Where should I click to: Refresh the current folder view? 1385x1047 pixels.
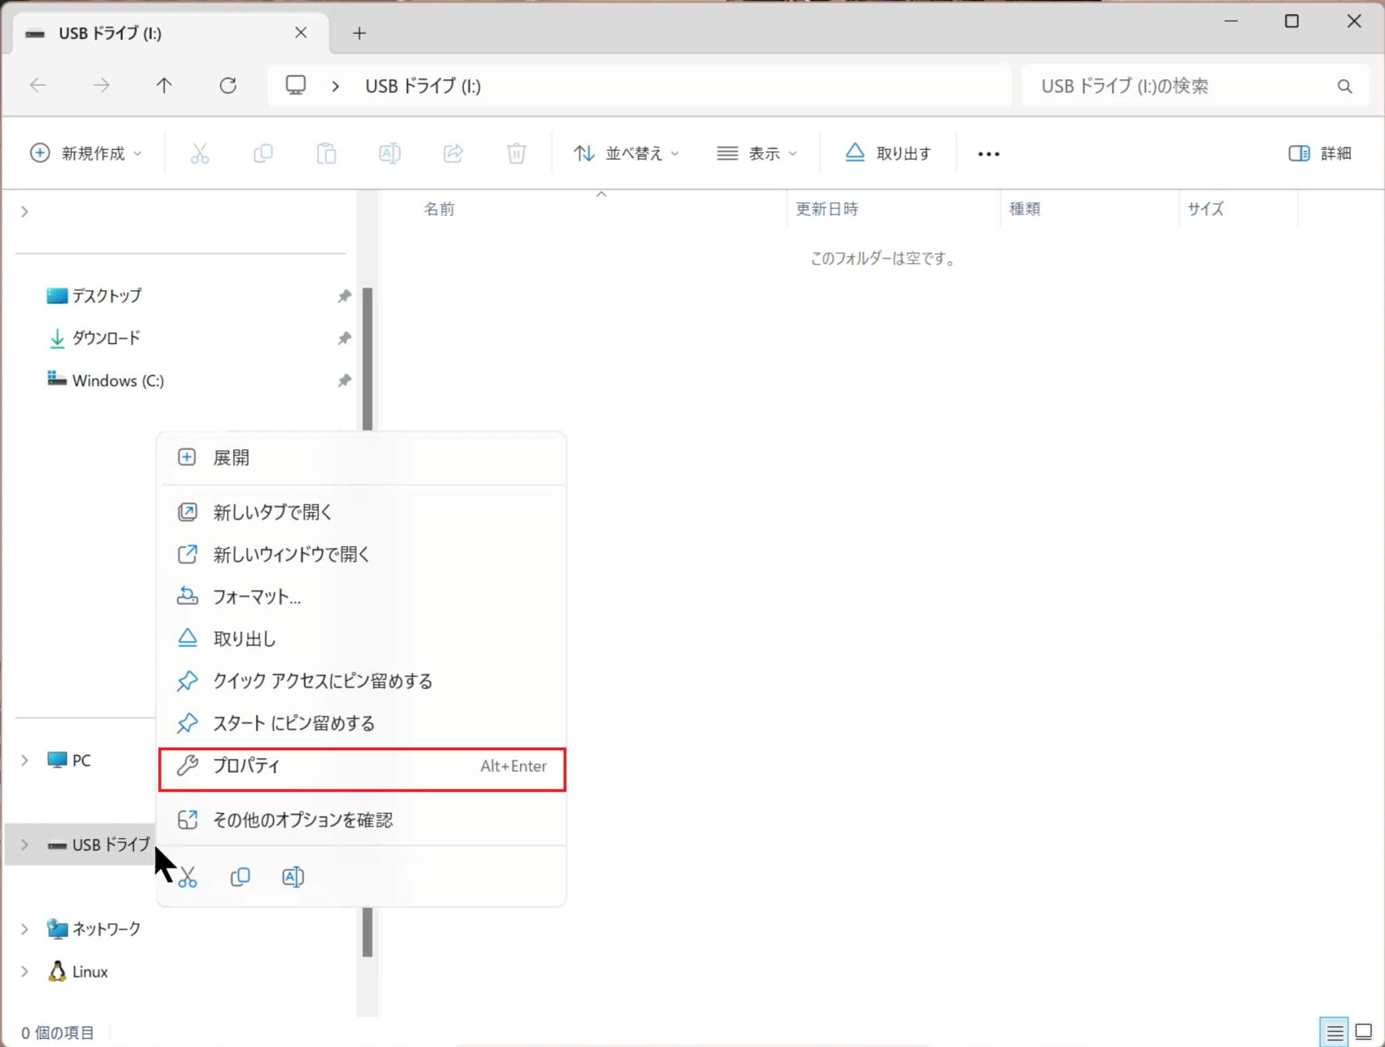tap(229, 85)
